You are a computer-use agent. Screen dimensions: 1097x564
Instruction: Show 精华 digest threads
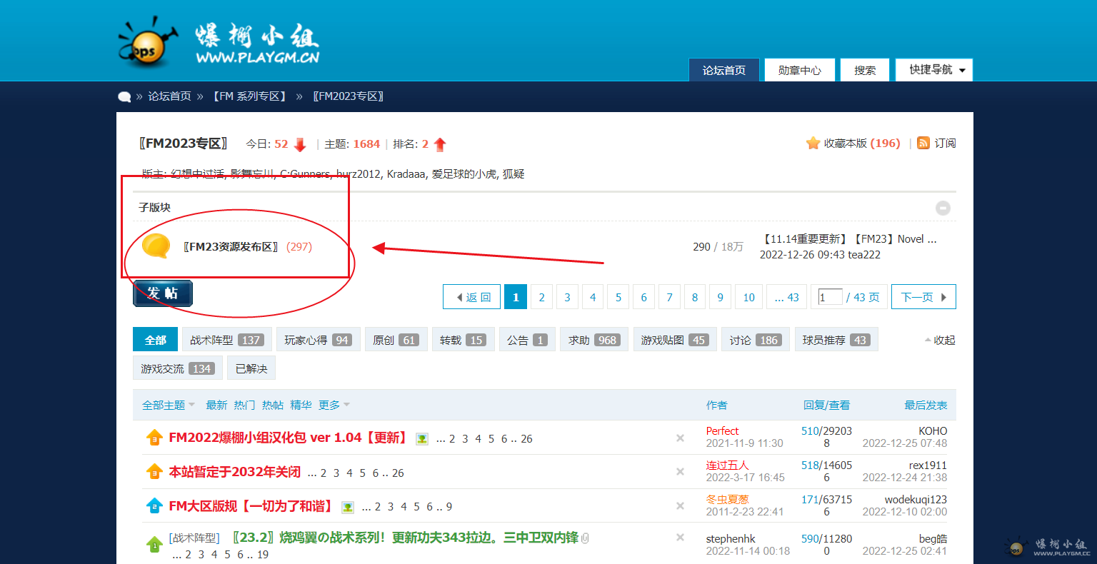(301, 405)
